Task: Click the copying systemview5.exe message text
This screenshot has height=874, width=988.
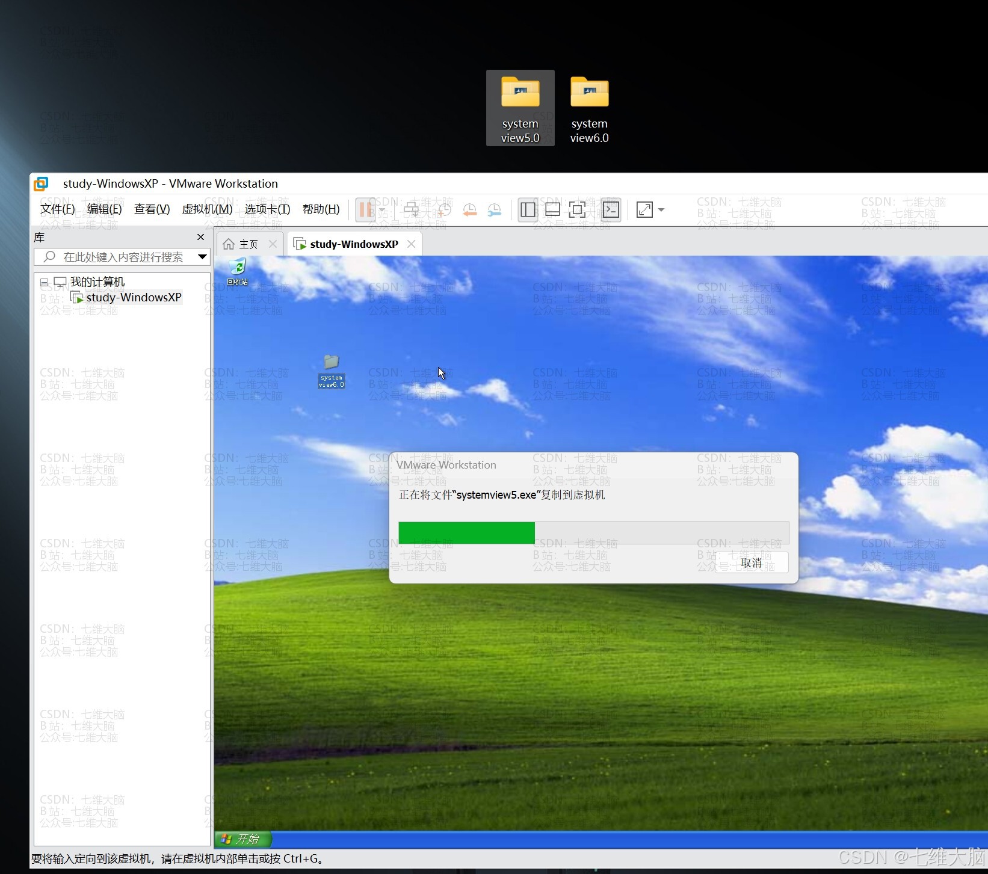Action: 502,495
